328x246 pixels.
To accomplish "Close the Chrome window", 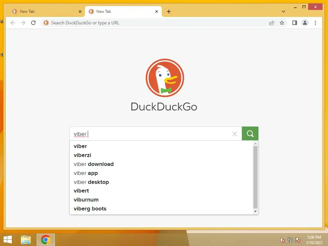I will 316,7.
